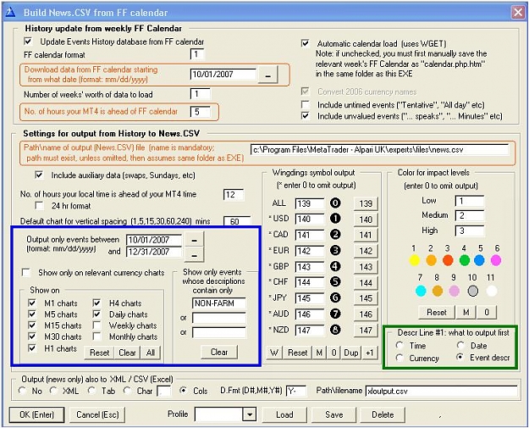Select the No output radio button
This screenshot has width=529, height=428.
22,391
